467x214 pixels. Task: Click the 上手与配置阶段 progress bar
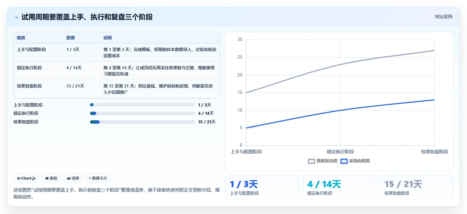(142, 105)
